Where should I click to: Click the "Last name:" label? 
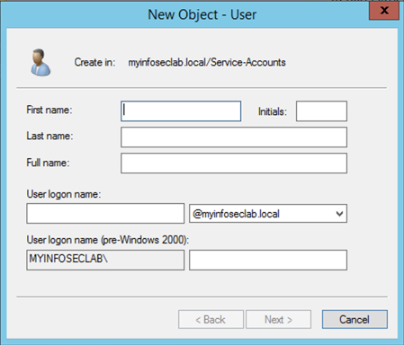pyautogui.click(x=49, y=136)
